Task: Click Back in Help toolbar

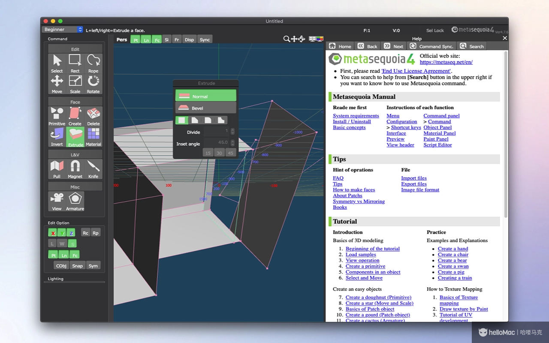Action: [x=368, y=46]
